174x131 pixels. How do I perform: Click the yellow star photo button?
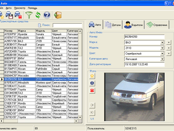point(92,76)
